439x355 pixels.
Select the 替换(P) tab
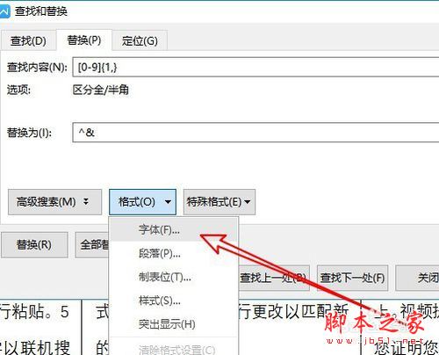click(84, 40)
